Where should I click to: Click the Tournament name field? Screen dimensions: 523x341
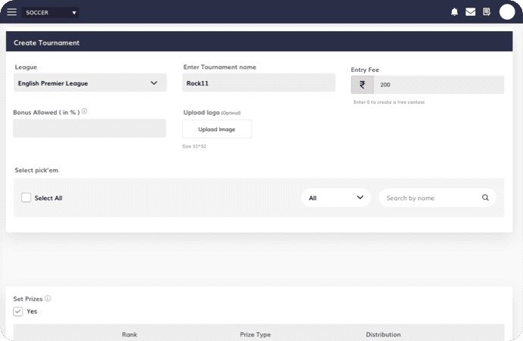tap(258, 83)
